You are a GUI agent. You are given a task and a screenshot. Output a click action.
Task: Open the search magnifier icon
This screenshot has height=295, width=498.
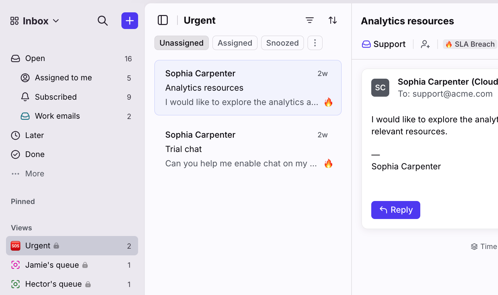[103, 21]
